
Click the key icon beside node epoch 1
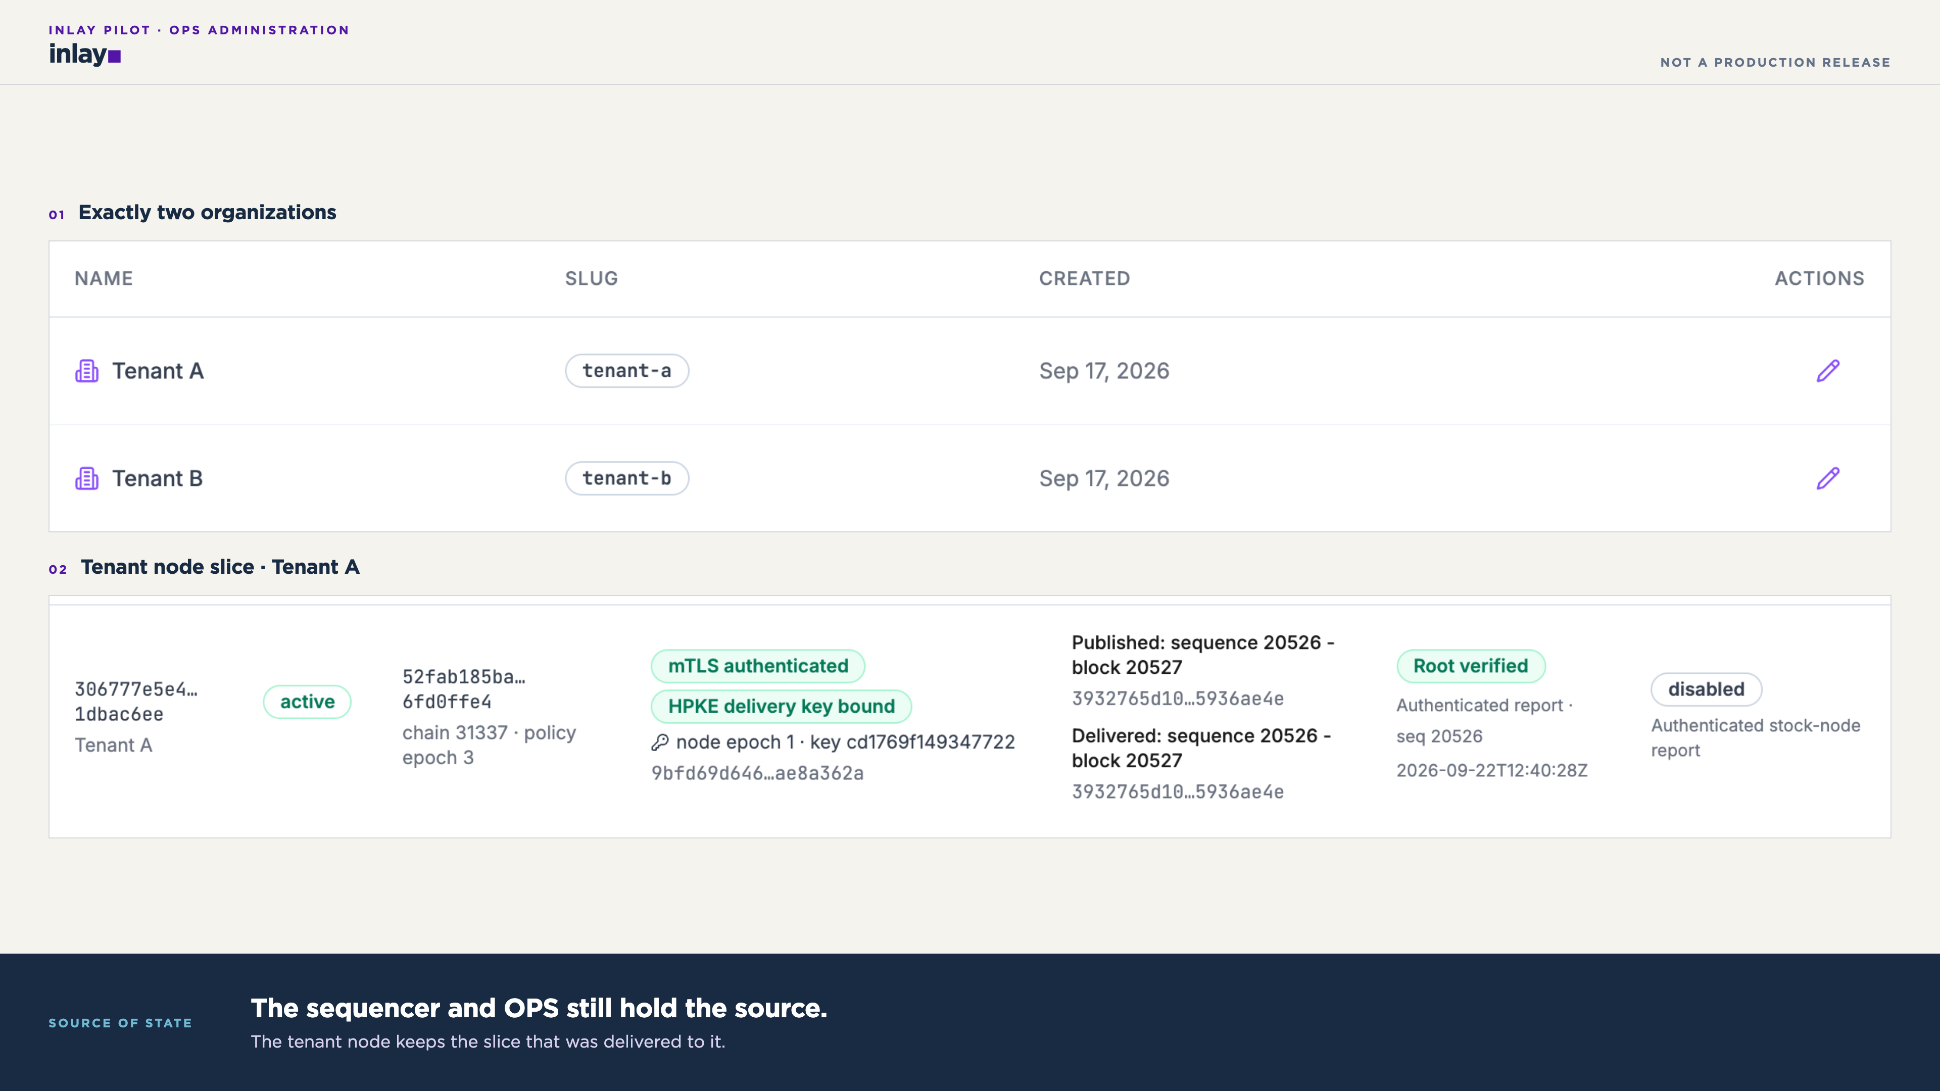[x=660, y=742]
